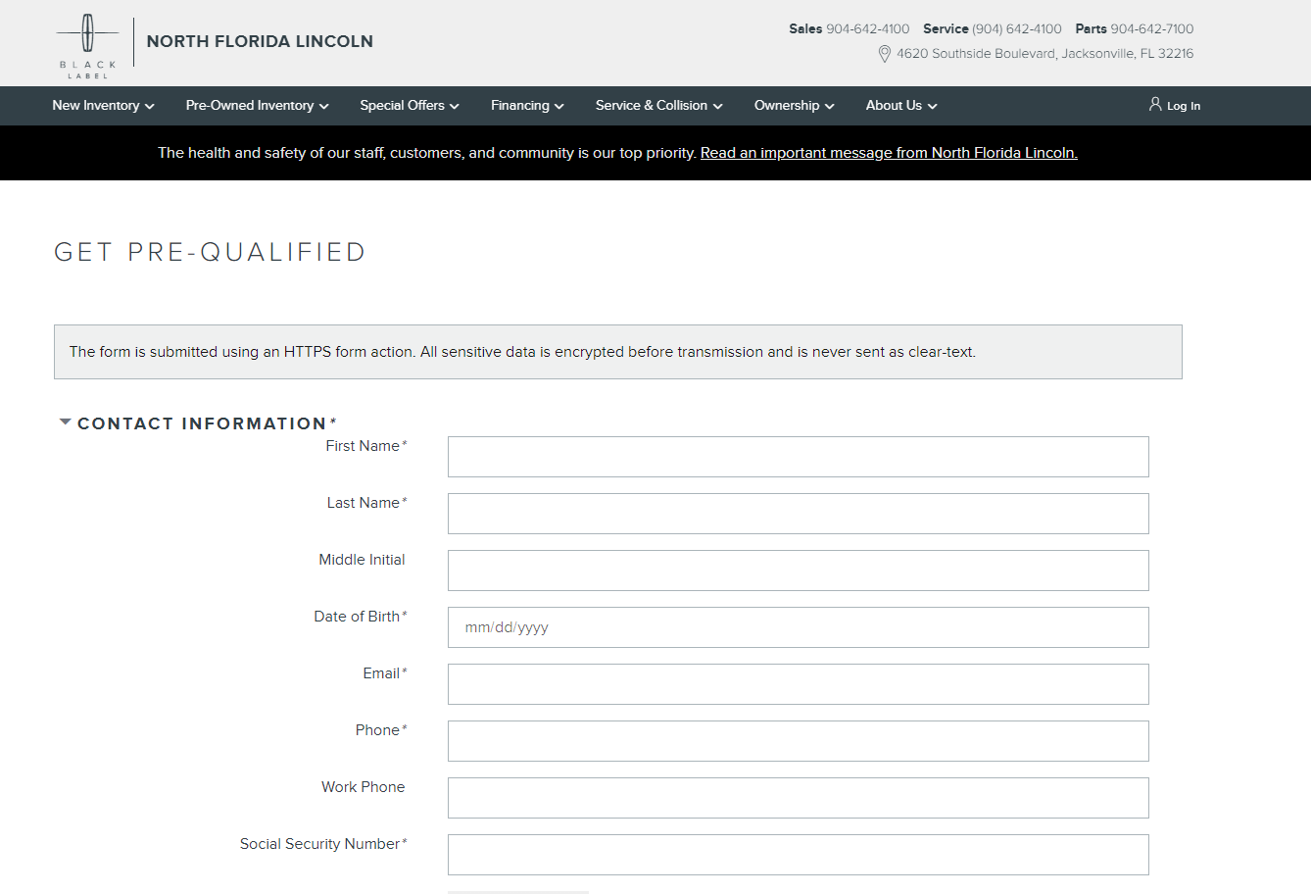The height and width of the screenshot is (894, 1311).
Task: Click the user profile icon beside Log In
Action: pos(1155,104)
